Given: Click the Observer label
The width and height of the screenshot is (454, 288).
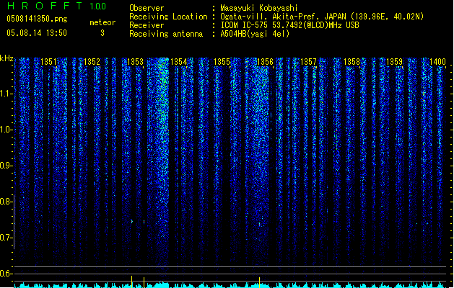Looking at the screenshot, I should click(x=147, y=8).
